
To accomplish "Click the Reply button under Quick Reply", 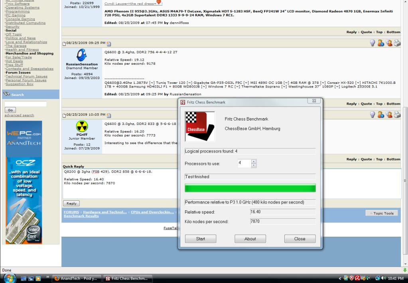I will (71, 203).
